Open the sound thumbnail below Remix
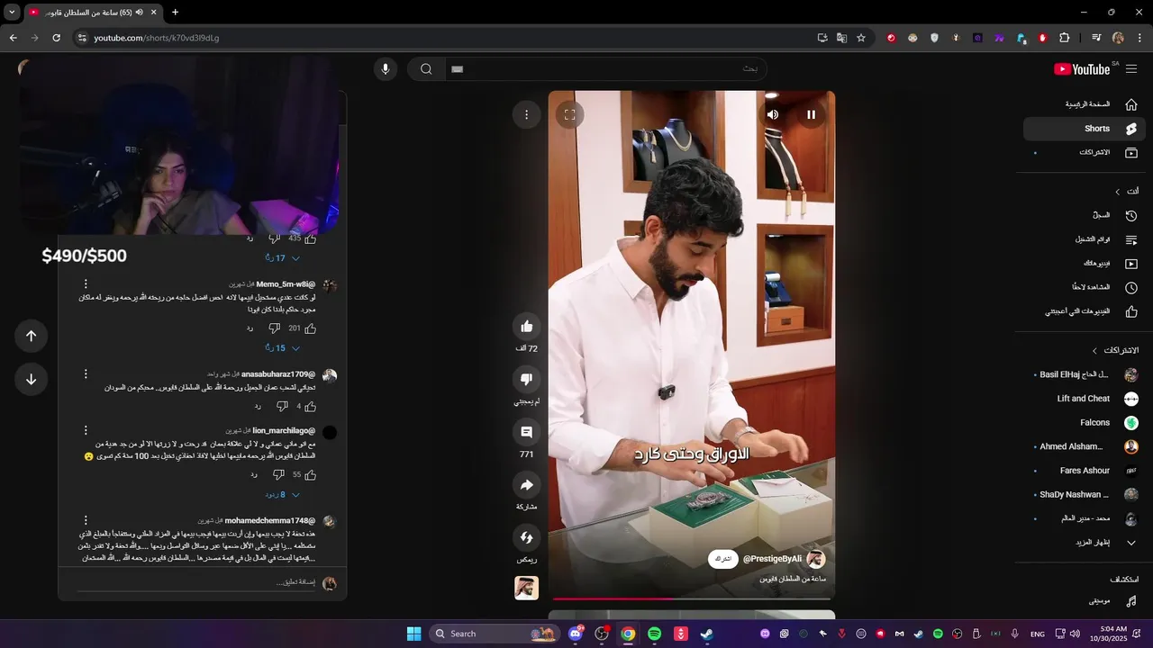1153x648 pixels. coord(527,589)
